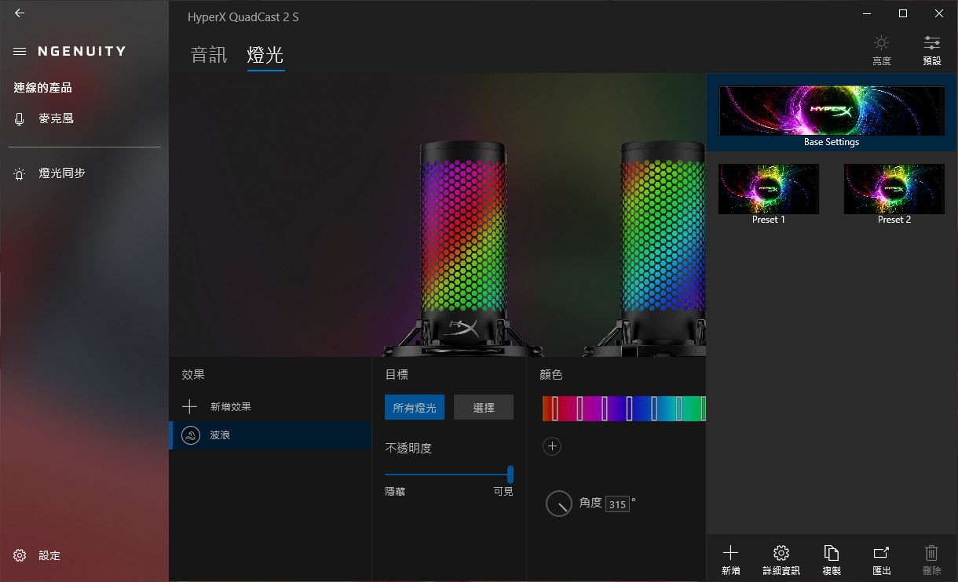Click the 刪除 delete preset icon
The width and height of the screenshot is (958, 582).
click(x=932, y=560)
